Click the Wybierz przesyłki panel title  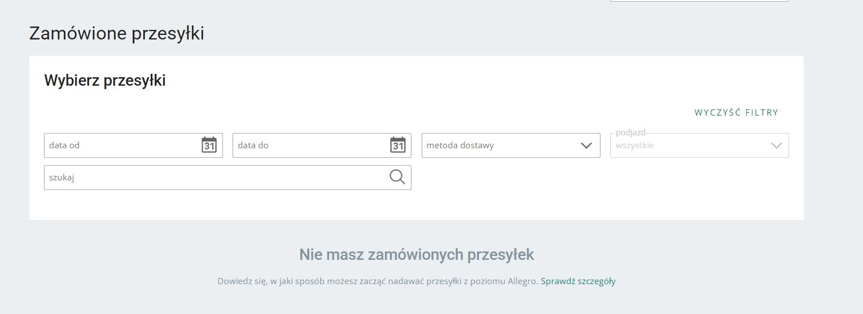[x=105, y=81]
